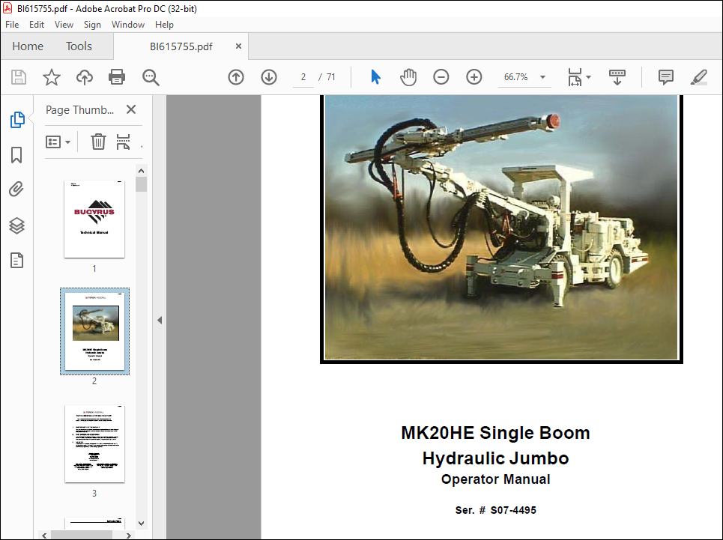Open the View menu

pos(64,25)
